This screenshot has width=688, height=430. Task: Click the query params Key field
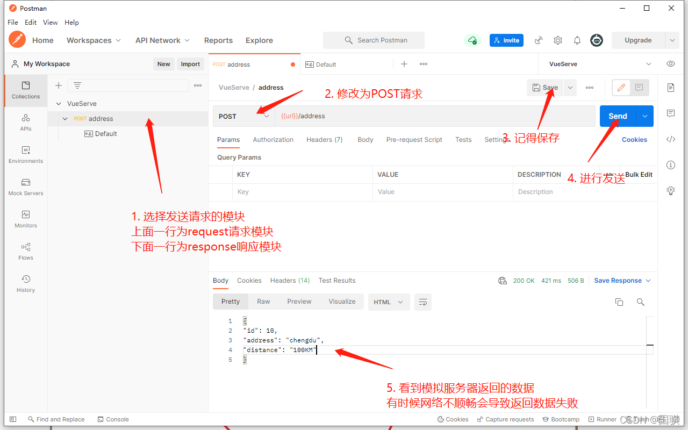(x=303, y=192)
